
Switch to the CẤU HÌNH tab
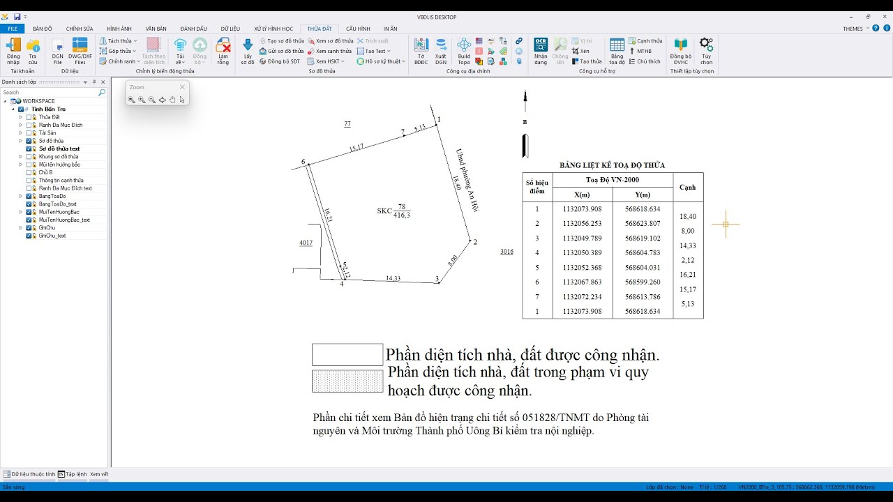coord(358,29)
